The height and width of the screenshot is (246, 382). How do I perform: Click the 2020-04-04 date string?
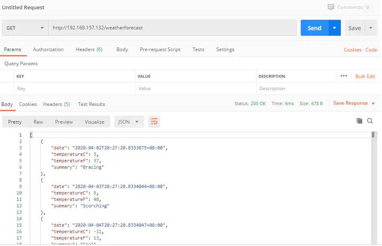[x=119, y=225]
